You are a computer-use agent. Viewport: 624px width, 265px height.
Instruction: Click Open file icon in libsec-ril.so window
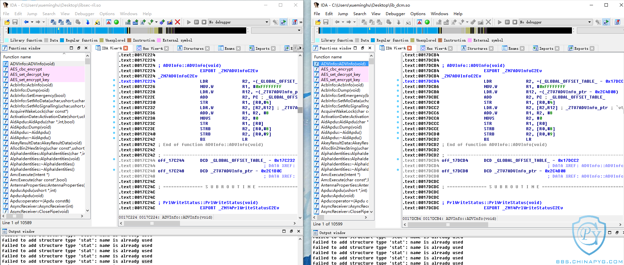point(7,22)
